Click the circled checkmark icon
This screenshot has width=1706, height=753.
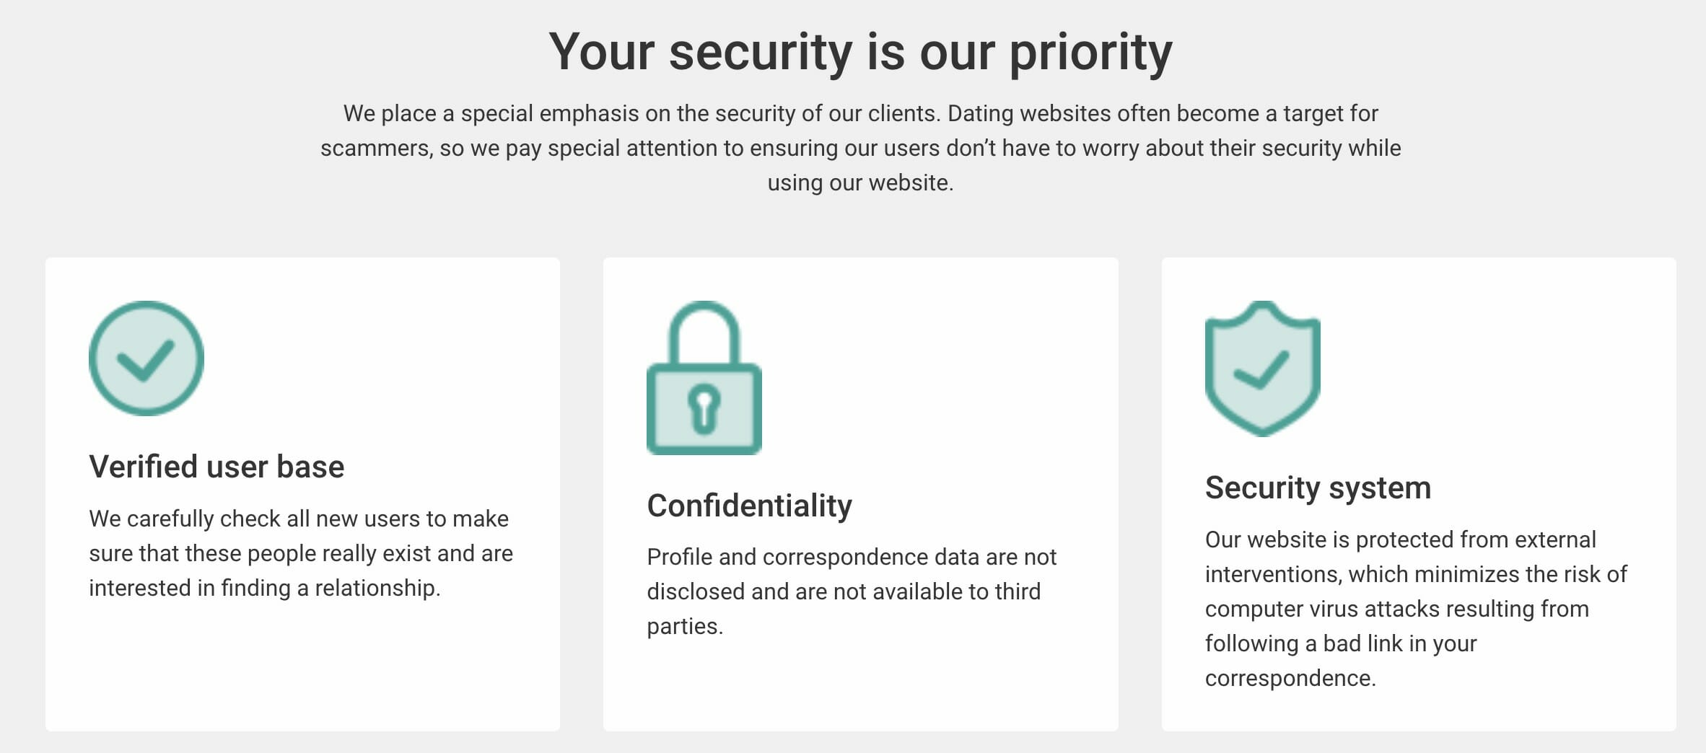(146, 358)
